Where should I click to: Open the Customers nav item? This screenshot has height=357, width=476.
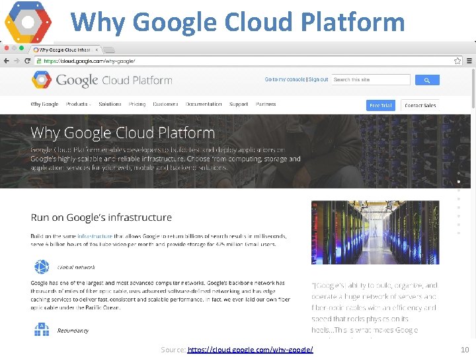tap(165, 104)
